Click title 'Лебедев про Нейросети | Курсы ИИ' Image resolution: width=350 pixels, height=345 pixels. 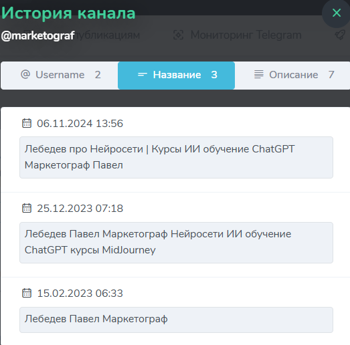[x=177, y=157]
